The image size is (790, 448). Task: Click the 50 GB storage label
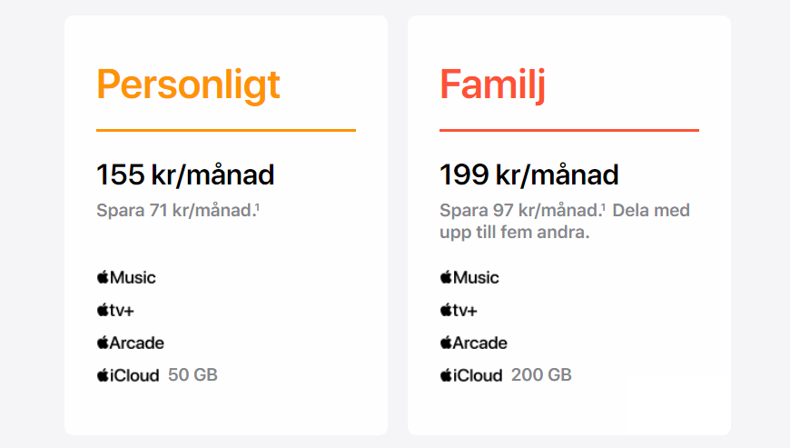pyautogui.click(x=193, y=375)
